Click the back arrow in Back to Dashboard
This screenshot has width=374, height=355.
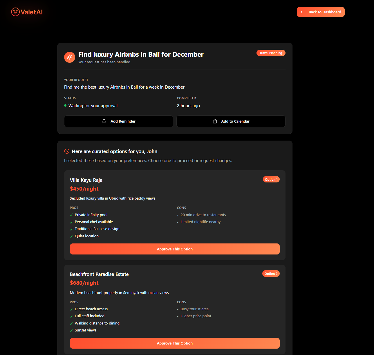302,12
